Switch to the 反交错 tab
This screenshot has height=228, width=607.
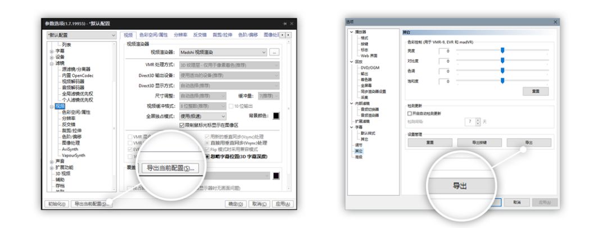(200, 35)
